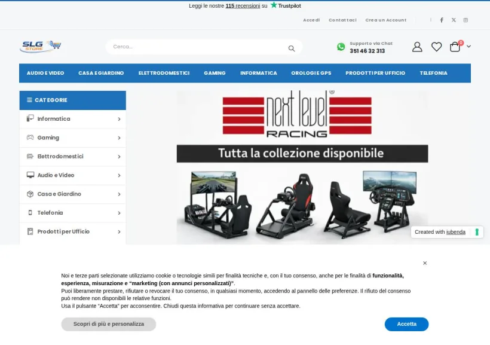Expand the cart dropdown arrow

pos(468,46)
